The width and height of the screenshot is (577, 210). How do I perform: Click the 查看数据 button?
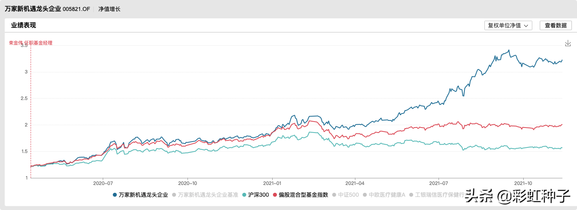click(555, 25)
